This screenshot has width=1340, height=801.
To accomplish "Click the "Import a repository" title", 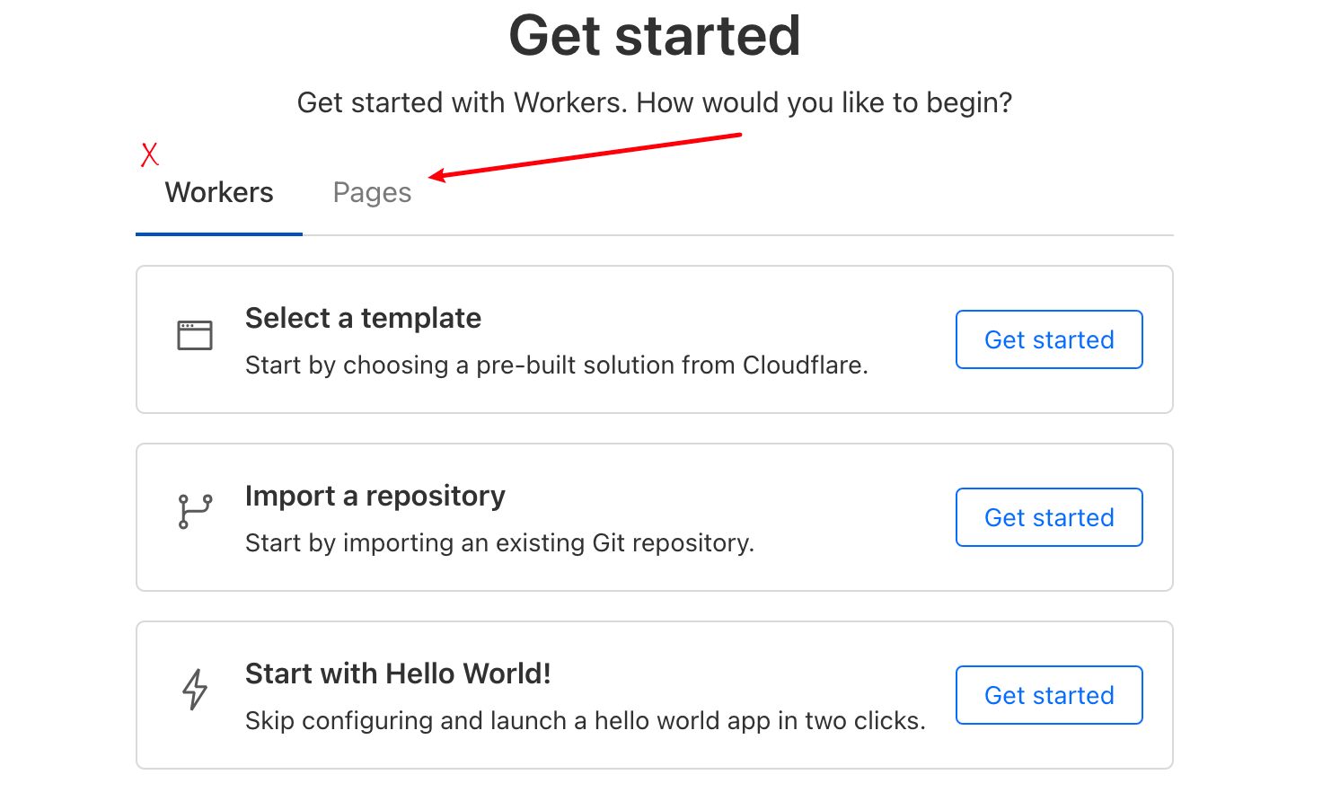I will tap(375, 496).
